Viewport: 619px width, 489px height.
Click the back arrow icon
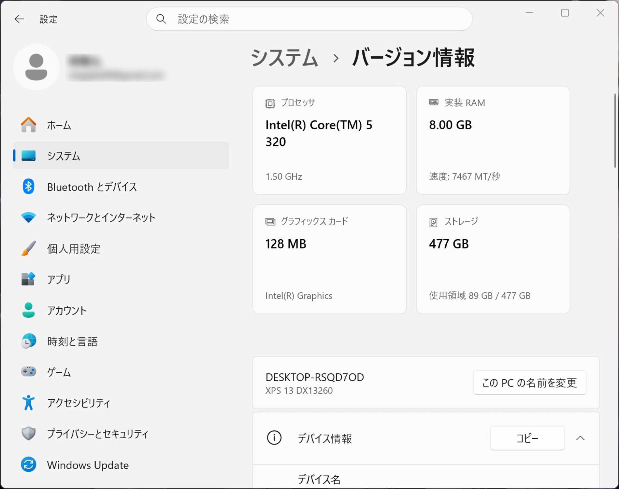point(19,19)
